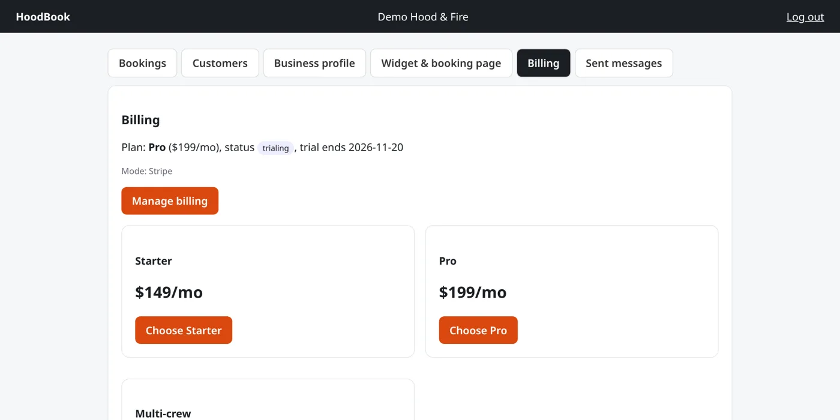
Task: Choose the Starter plan button
Action: point(184,330)
